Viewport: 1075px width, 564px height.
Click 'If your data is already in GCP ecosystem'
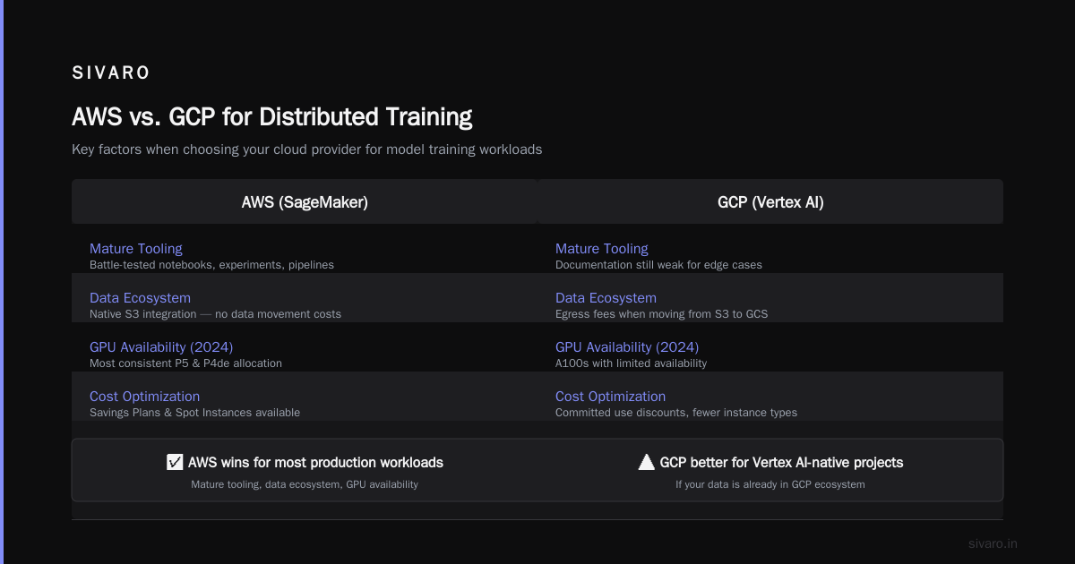point(770,484)
